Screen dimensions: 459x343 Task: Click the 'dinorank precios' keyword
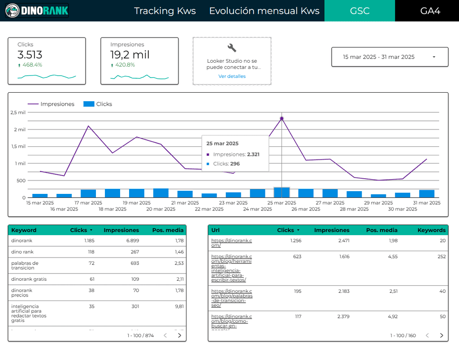22,293
